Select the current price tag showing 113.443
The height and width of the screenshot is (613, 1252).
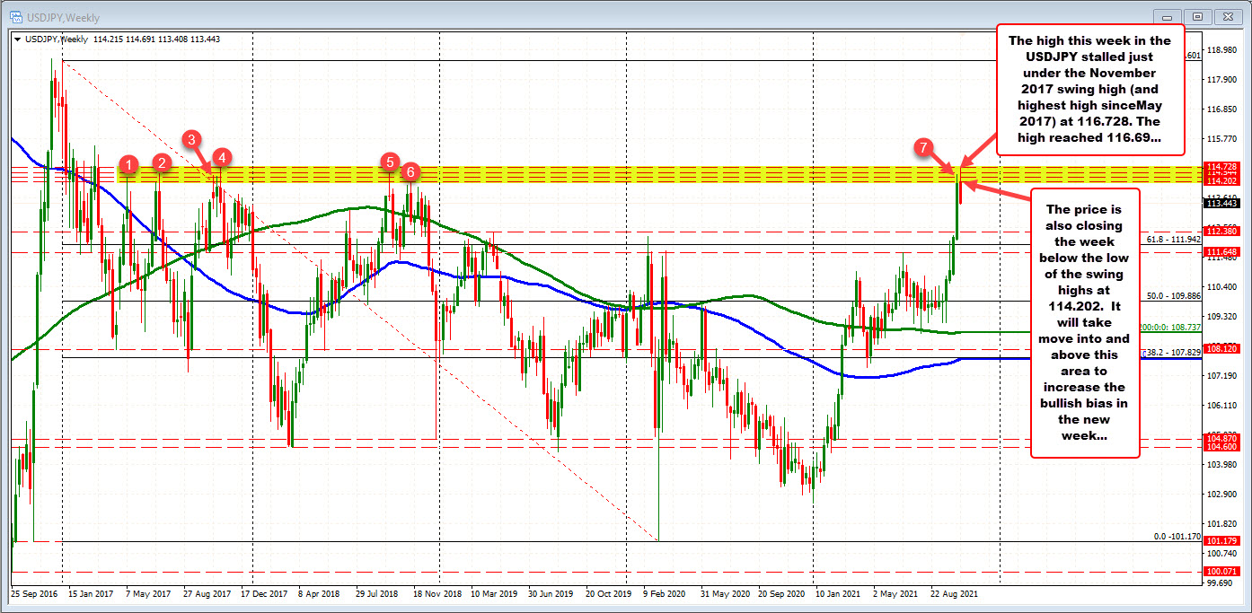pos(1223,204)
